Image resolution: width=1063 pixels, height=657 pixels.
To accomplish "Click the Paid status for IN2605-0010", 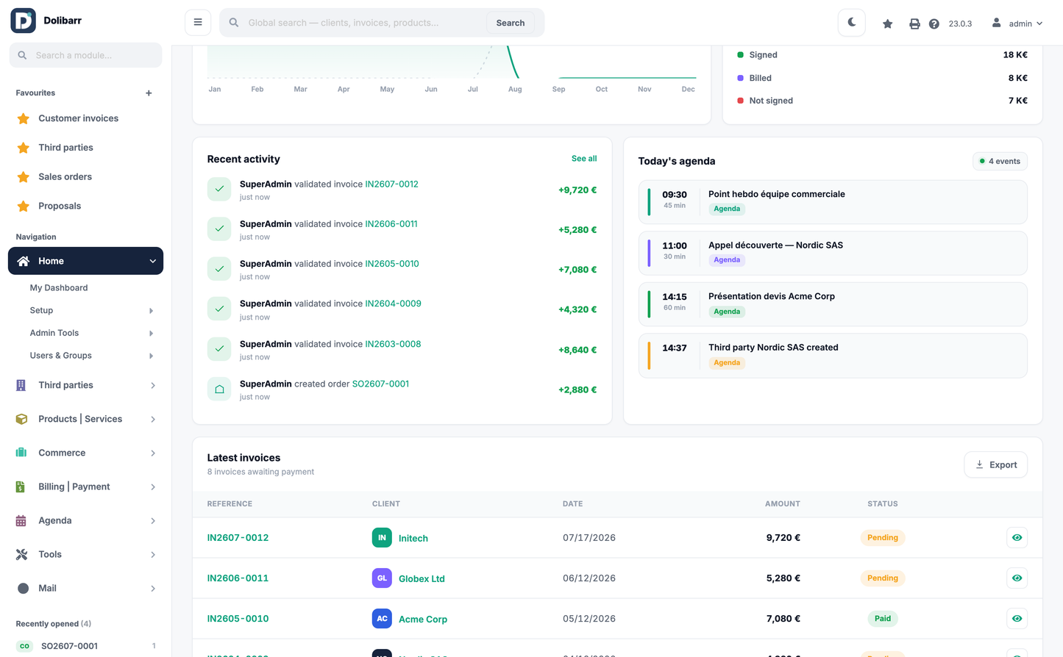I will coord(883,619).
